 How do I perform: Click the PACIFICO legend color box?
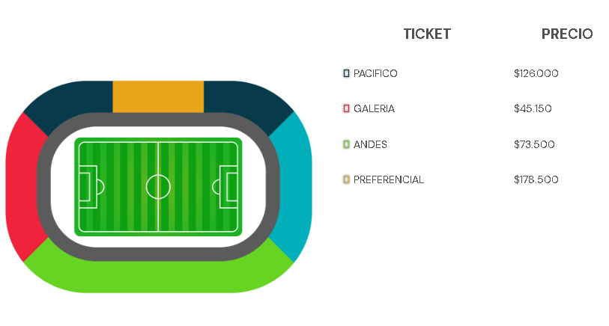346,73
